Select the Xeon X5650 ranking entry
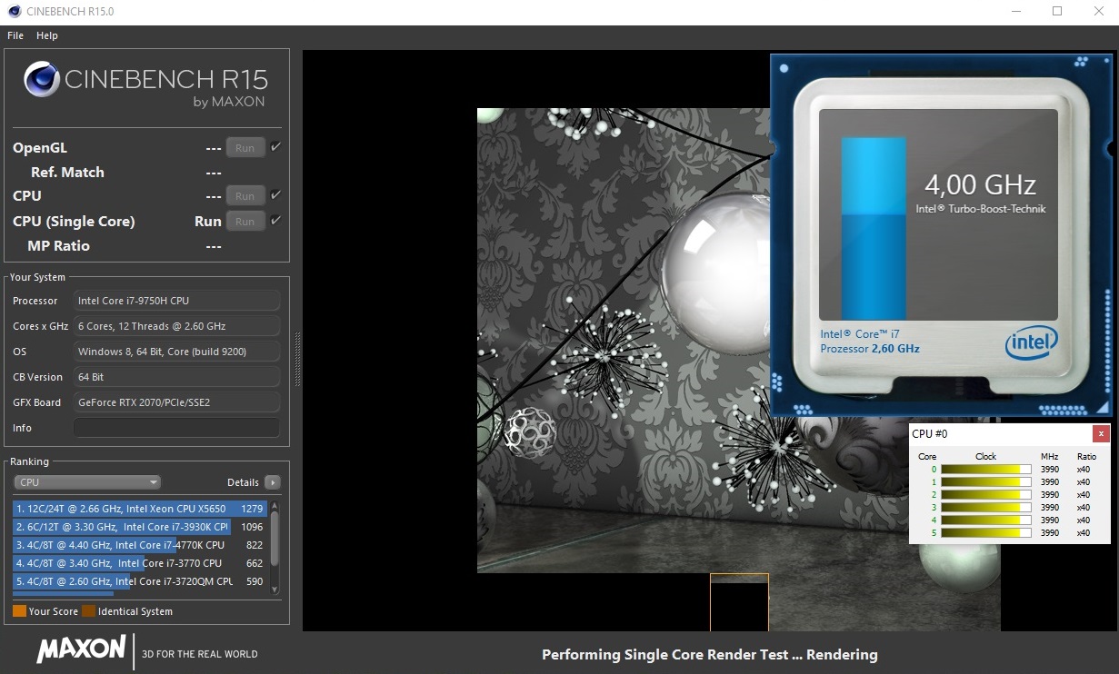Image resolution: width=1119 pixels, height=674 pixels. (136, 509)
